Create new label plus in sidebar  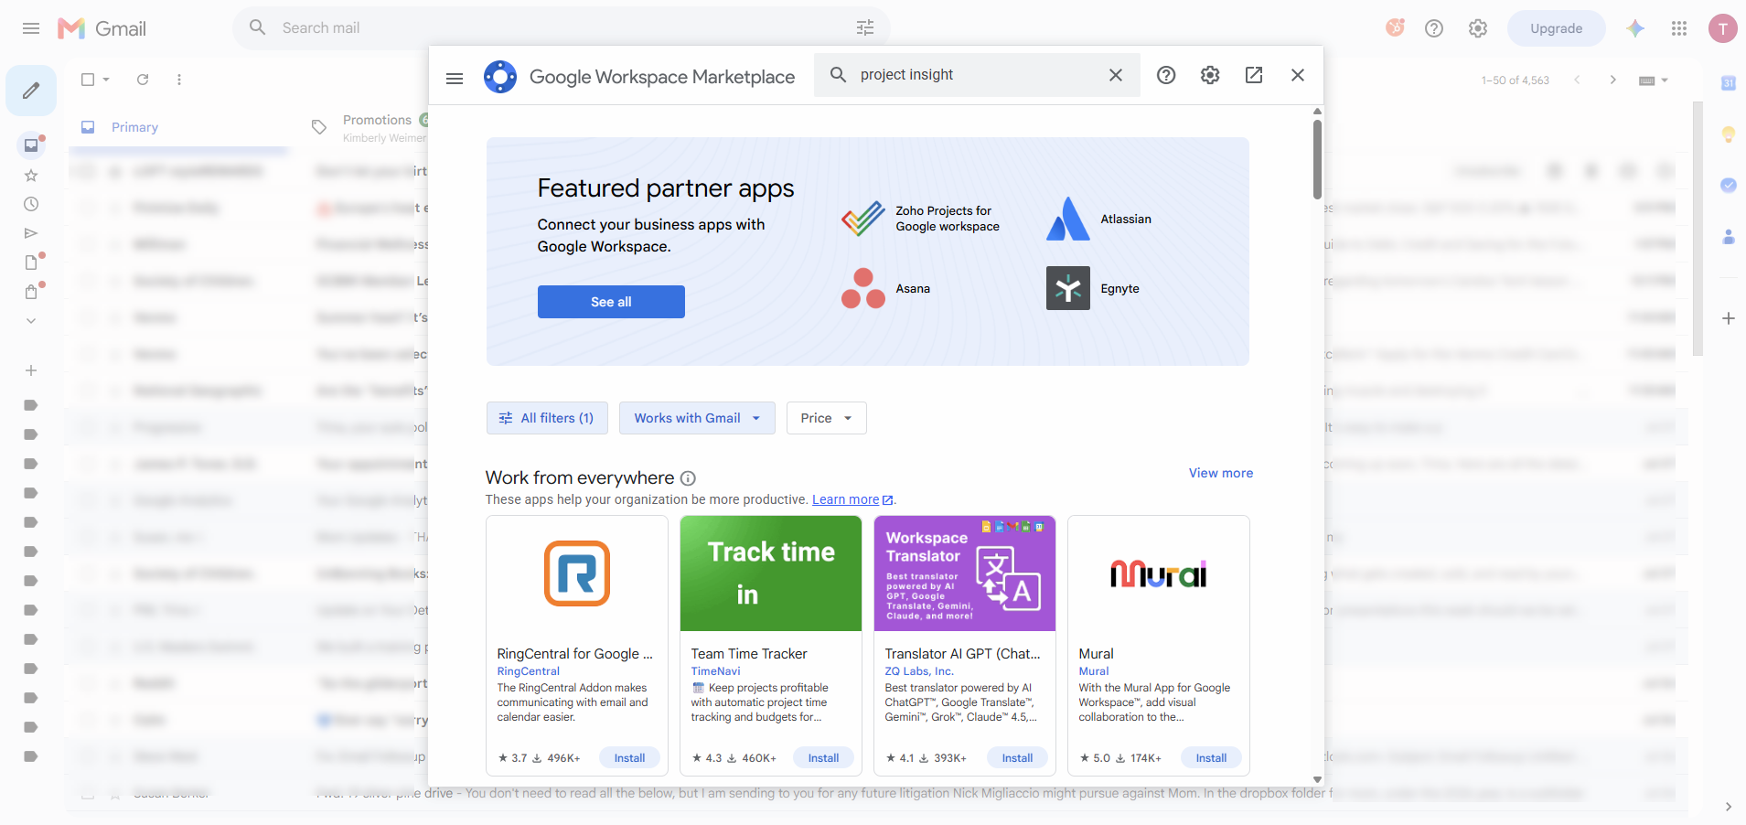[31, 370]
